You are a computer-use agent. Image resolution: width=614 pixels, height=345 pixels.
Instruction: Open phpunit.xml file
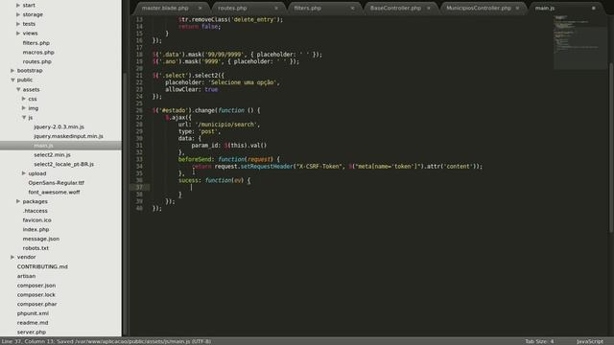[33, 313]
